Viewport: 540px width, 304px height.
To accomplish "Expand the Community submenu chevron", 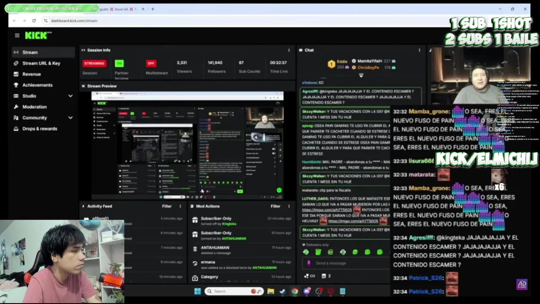I will tap(70, 118).
